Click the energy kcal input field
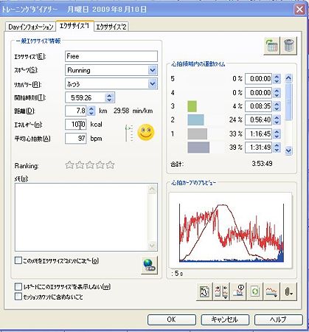This screenshot has height=332, width=309. pyautogui.click(x=76, y=125)
